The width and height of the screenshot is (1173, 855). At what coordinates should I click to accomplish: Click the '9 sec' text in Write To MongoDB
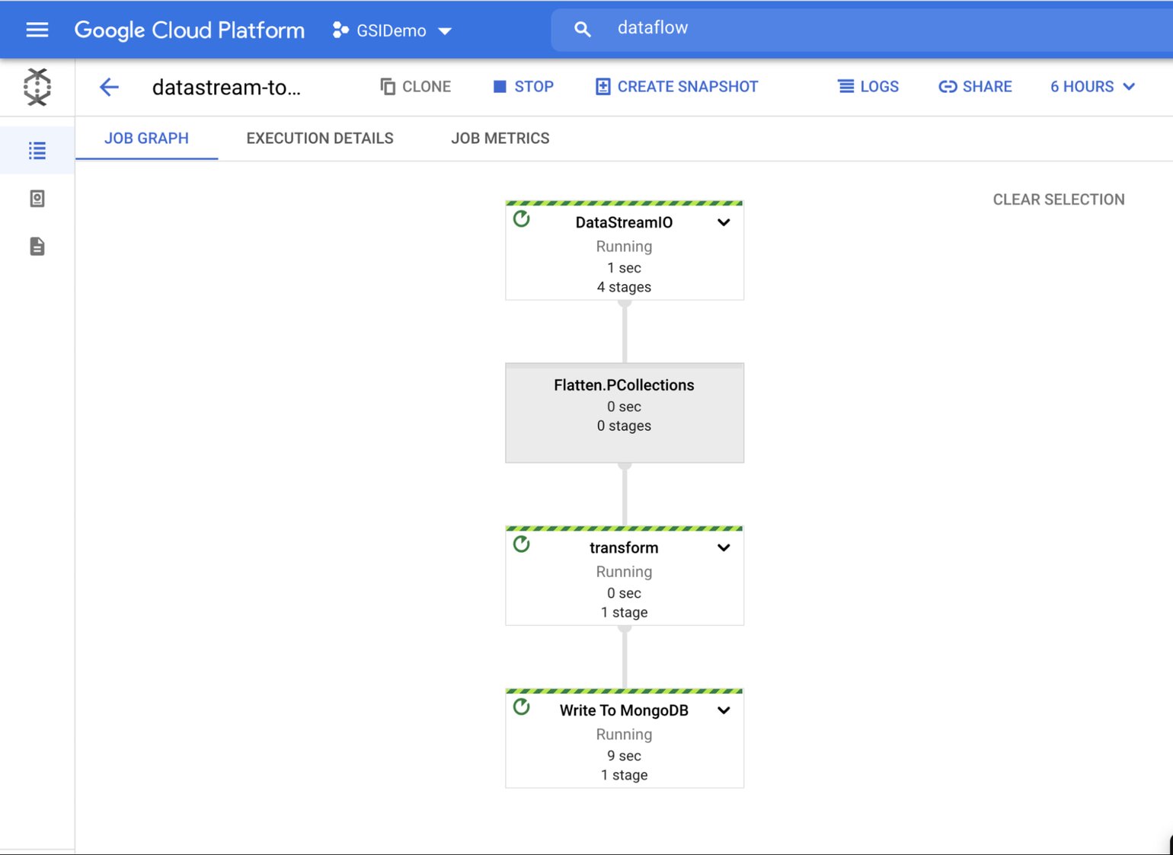coord(624,756)
